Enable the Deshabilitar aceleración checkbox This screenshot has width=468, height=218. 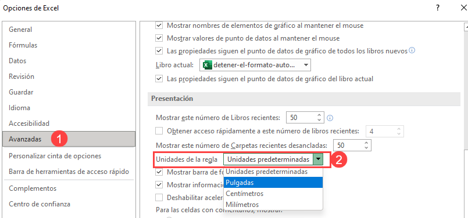(x=159, y=197)
